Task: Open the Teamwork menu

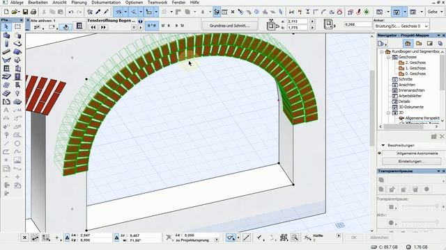Action: pos(157,2)
